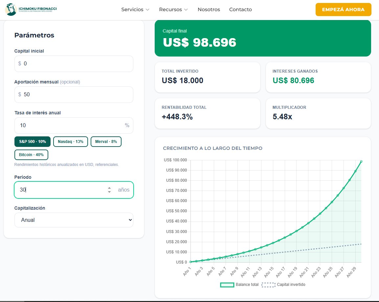The height and width of the screenshot is (302, 379).
Task: Toggle Balance total series in chart legend
Action: (239, 285)
